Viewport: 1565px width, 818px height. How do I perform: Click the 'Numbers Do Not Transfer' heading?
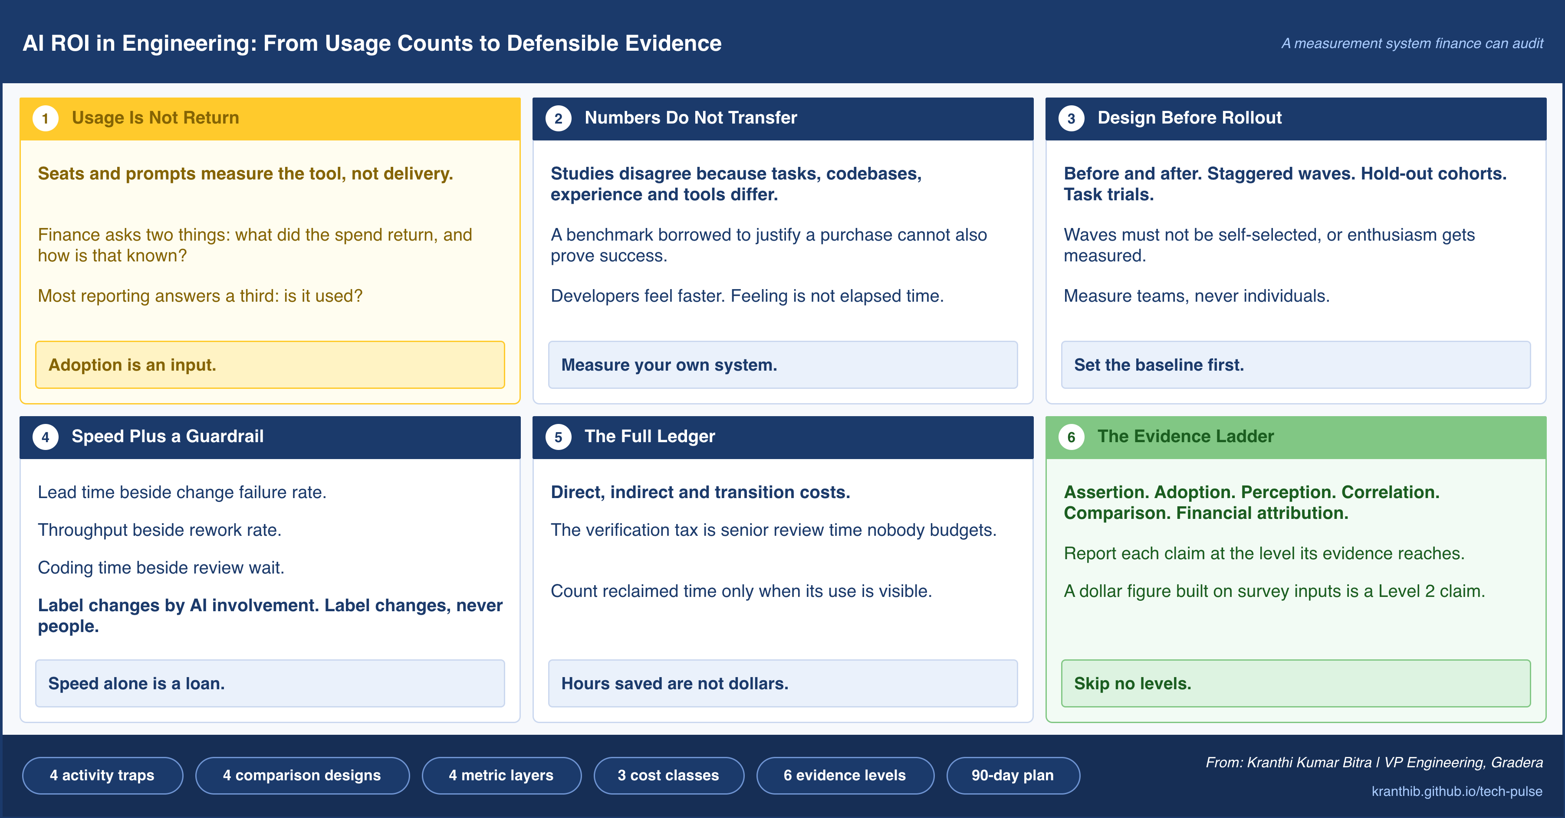(x=690, y=118)
